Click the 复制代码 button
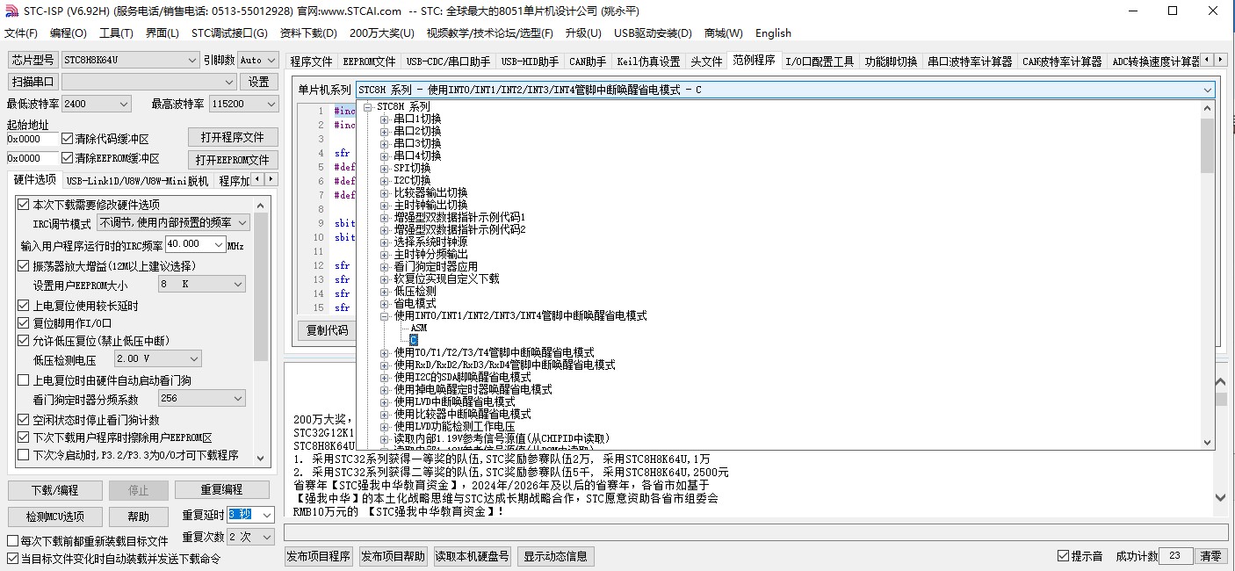 click(x=327, y=331)
